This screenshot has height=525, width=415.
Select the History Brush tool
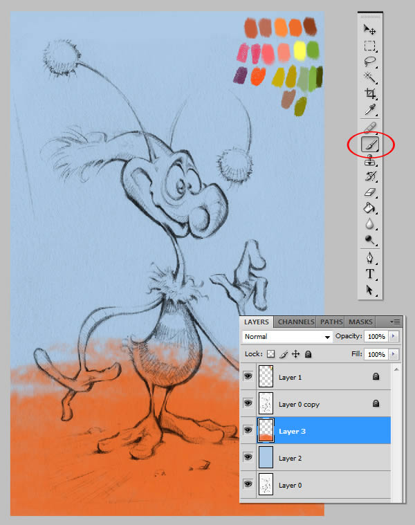point(370,176)
